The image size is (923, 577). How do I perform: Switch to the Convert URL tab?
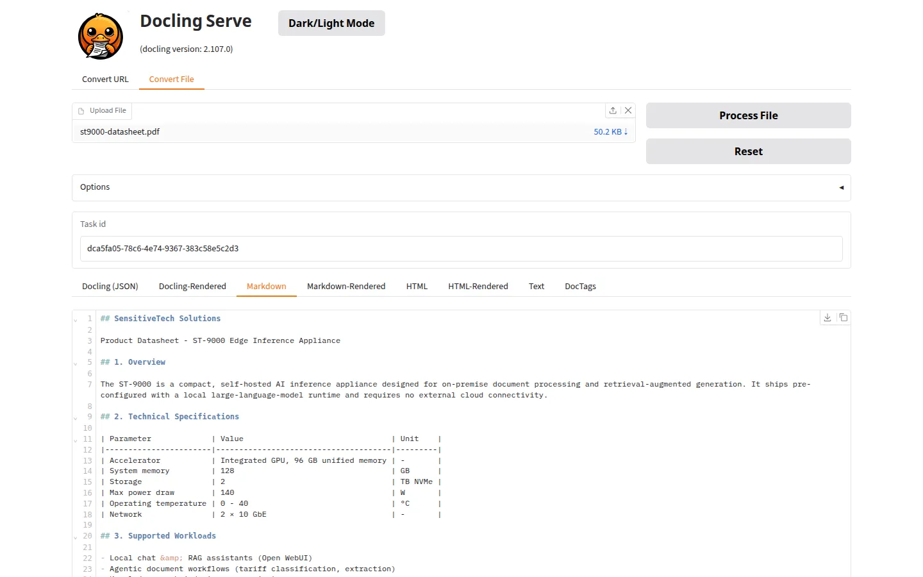[x=105, y=79]
